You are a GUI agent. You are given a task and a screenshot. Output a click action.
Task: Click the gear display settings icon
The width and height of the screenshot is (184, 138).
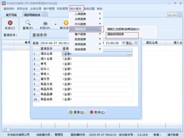click(x=66, y=23)
